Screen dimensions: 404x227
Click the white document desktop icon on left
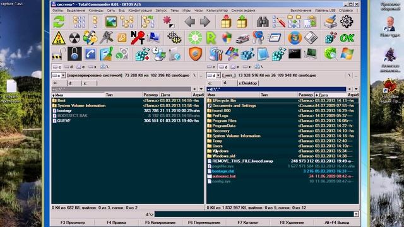click(x=12, y=86)
